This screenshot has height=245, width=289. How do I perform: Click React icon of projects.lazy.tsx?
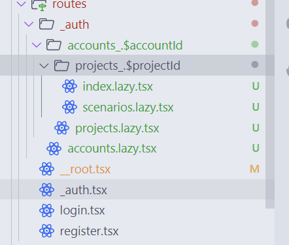coord(62,128)
